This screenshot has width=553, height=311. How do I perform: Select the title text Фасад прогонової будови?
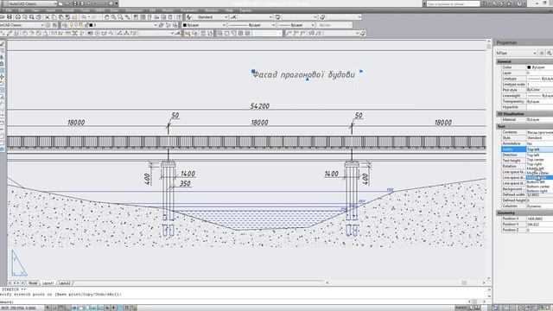coord(303,74)
